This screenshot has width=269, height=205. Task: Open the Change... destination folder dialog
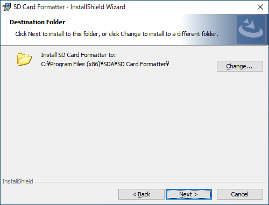click(x=240, y=66)
